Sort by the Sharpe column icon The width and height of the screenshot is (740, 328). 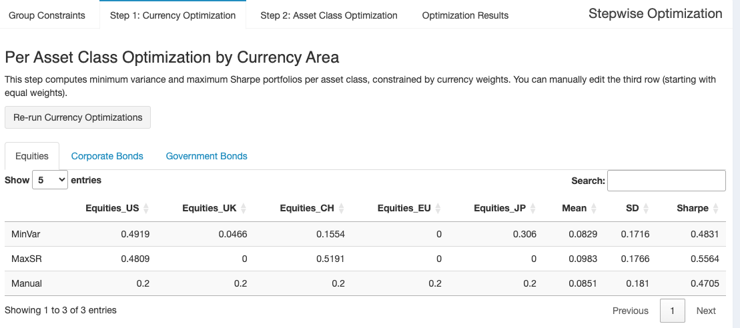tap(715, 209)
